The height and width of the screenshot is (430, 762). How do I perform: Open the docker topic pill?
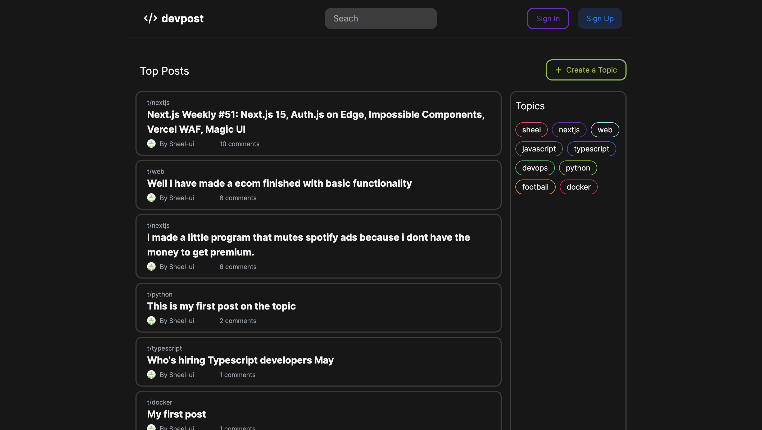pos(578,187)
